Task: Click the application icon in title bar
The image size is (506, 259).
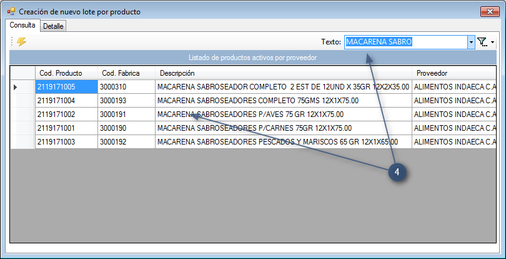Action: tap(11, 12)
